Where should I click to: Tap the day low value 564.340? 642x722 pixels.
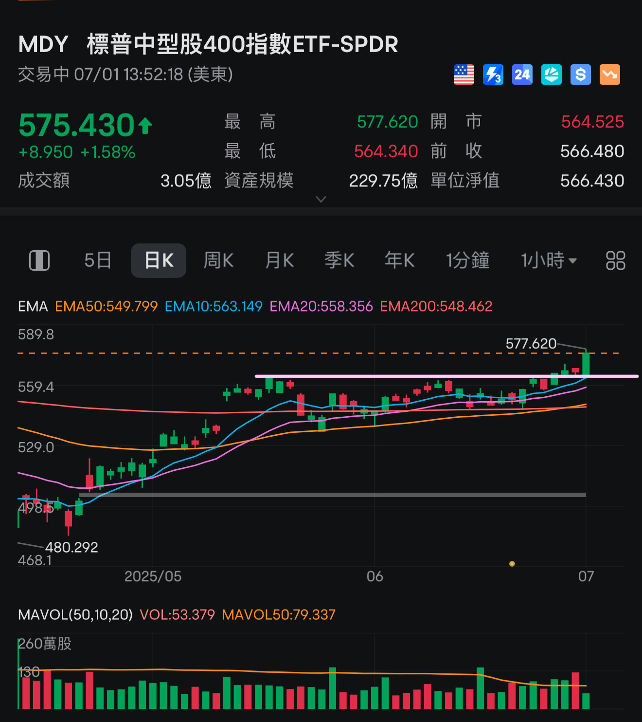386,151
